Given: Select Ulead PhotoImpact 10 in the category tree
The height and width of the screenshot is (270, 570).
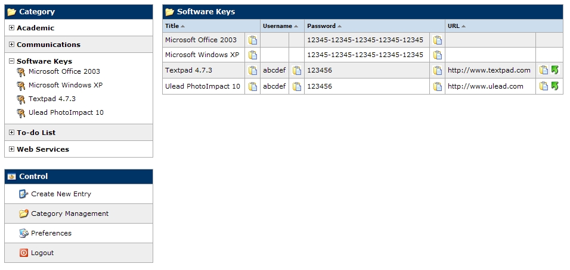Looking at the screenshot, I should pos(66,112).
